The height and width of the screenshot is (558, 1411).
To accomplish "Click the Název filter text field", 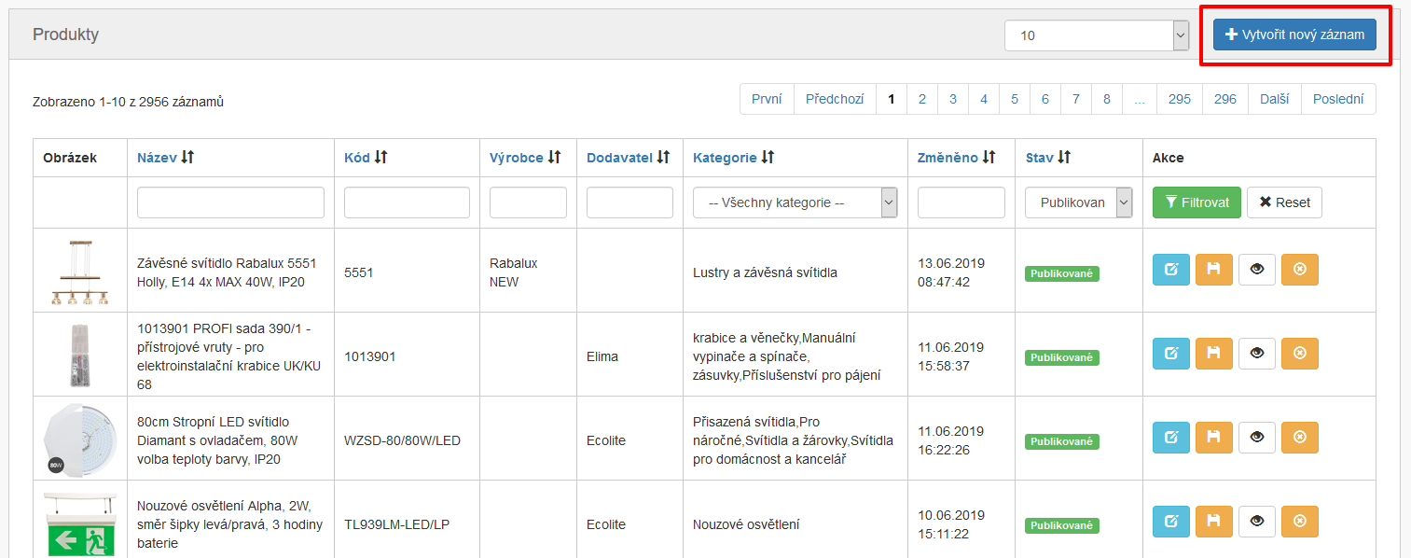I will click(230, 202).
